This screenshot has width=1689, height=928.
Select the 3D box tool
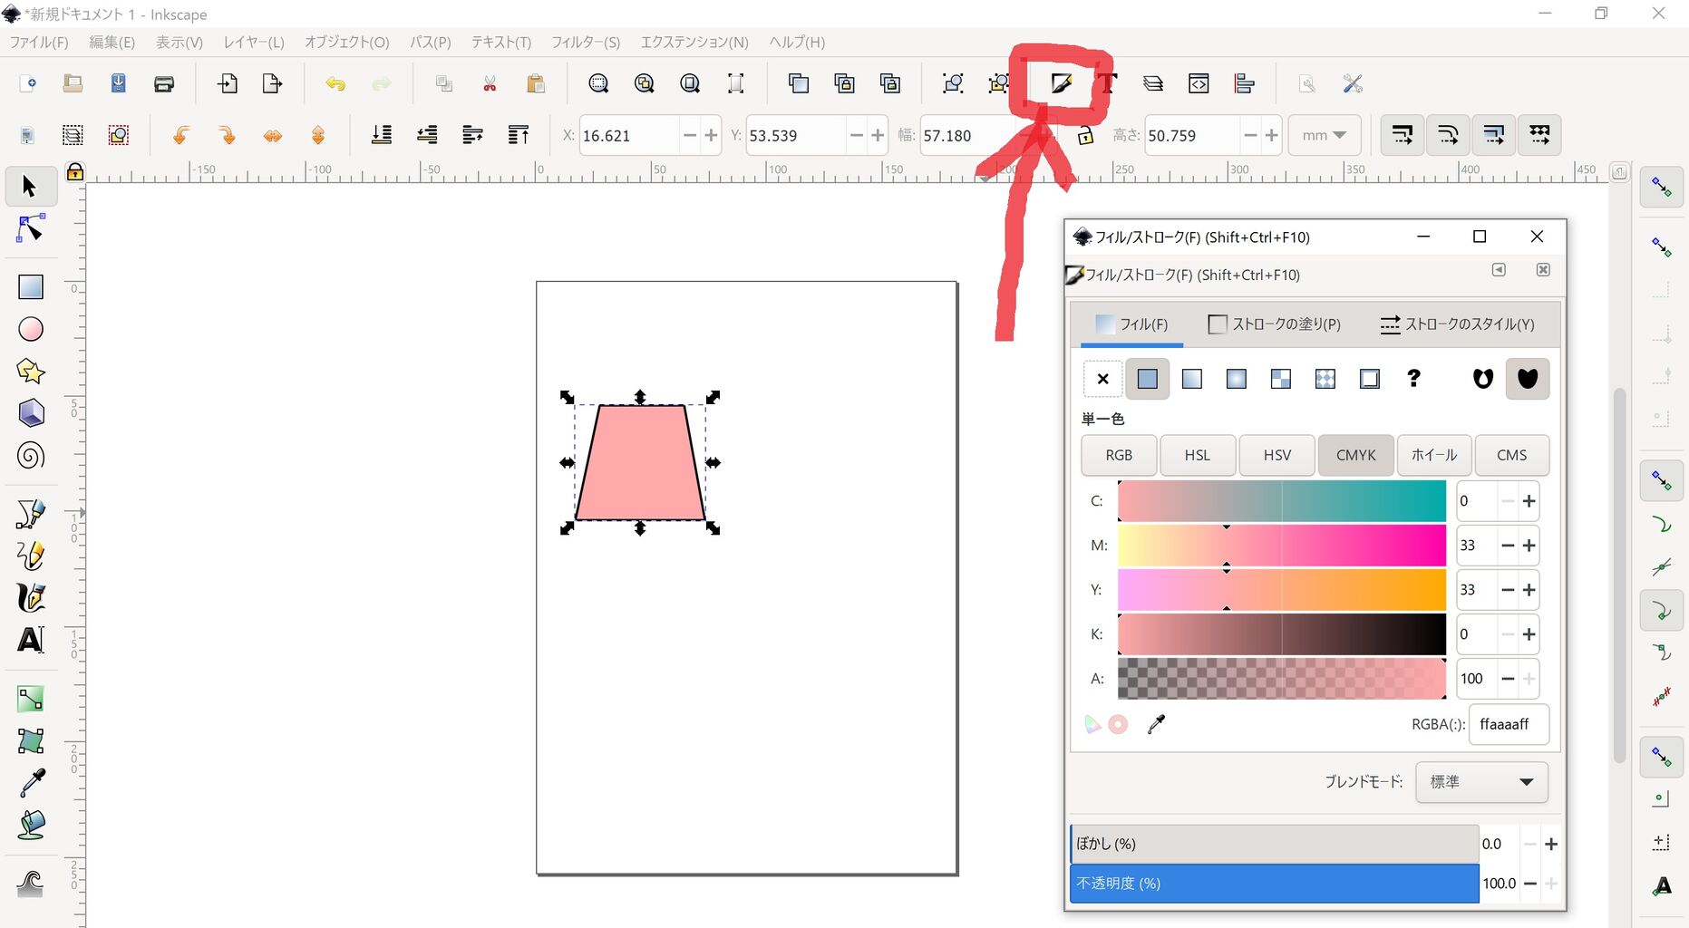point(31,413)
